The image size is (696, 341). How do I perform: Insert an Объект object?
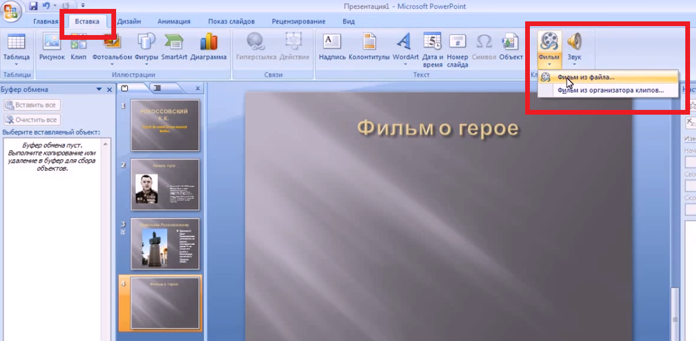510,41
